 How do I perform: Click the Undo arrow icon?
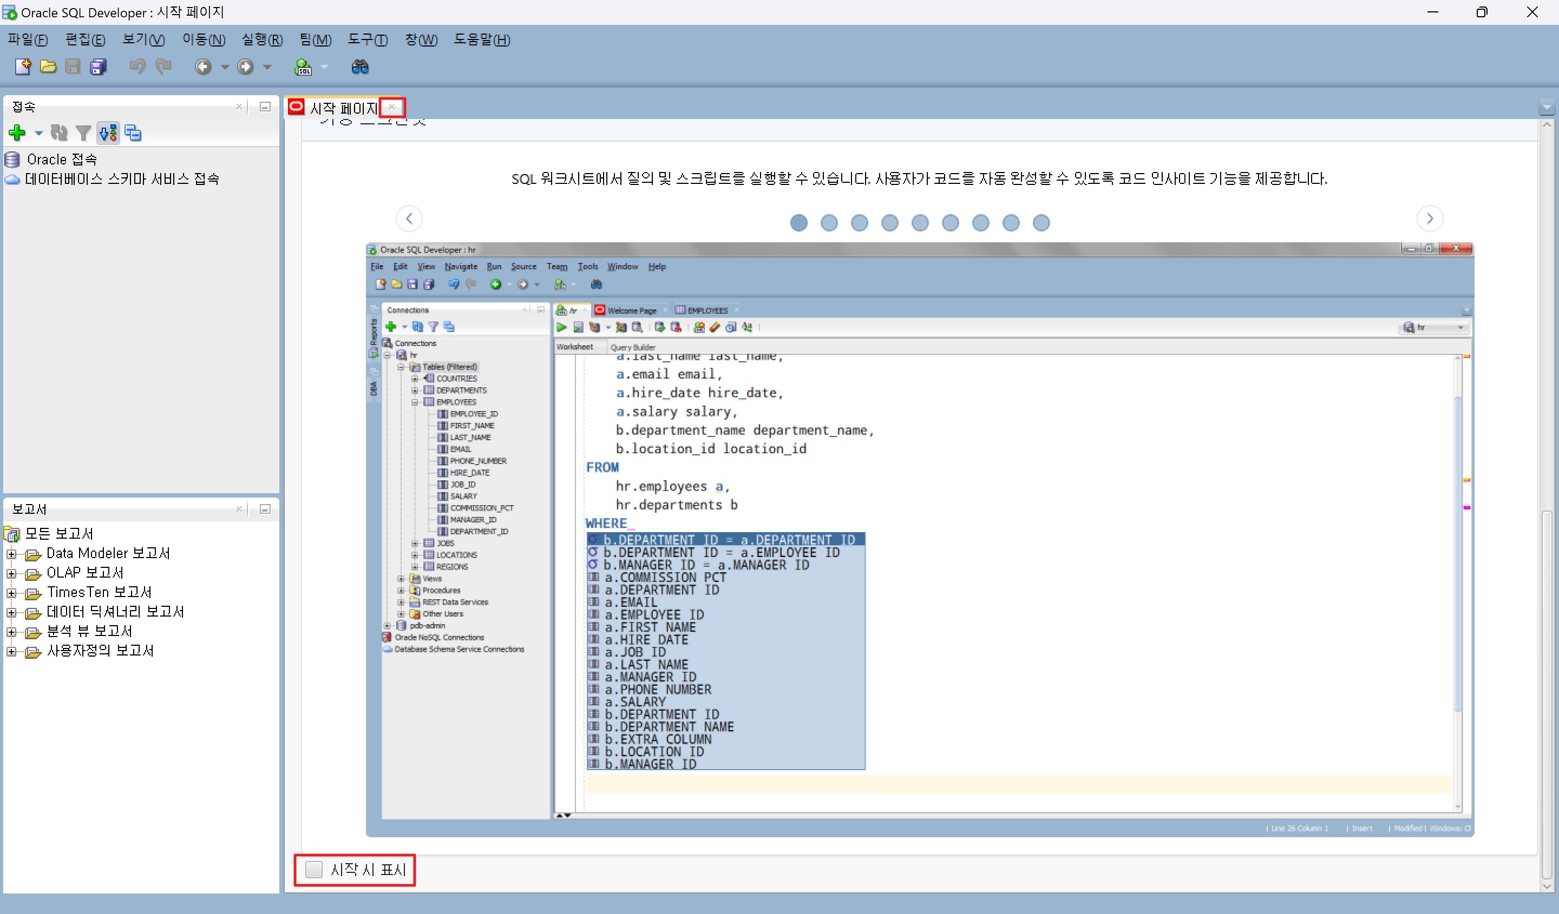(137, 67)
